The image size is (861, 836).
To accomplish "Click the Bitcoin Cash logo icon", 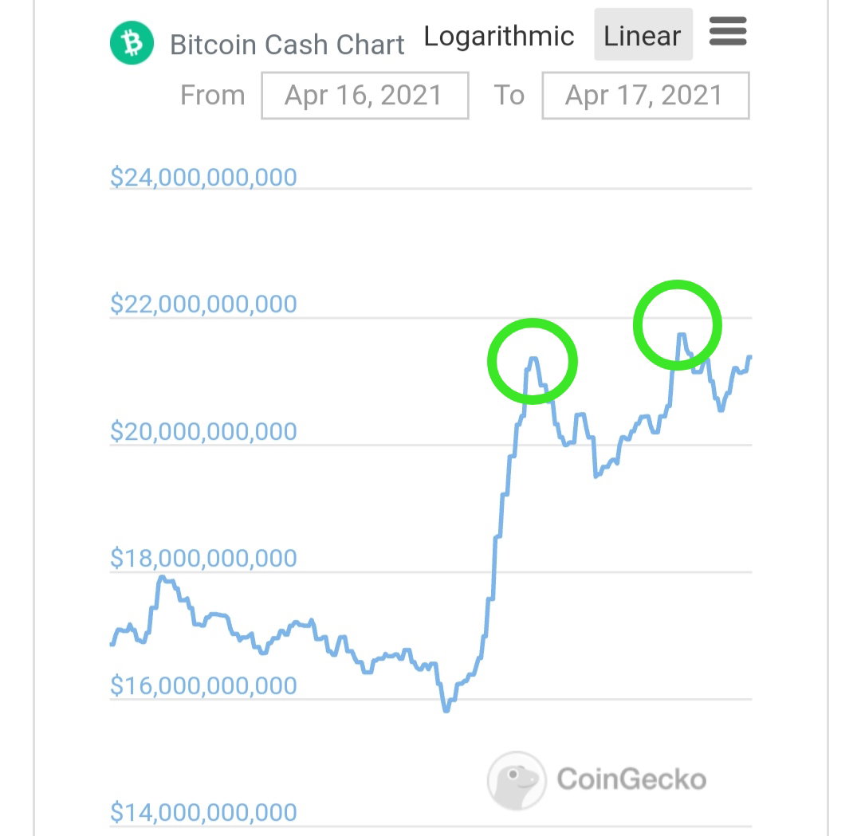I will [132, 43].
